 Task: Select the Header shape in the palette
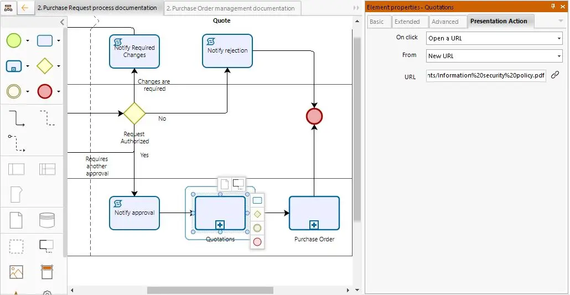pyautogui.click(x=47, y=272)
